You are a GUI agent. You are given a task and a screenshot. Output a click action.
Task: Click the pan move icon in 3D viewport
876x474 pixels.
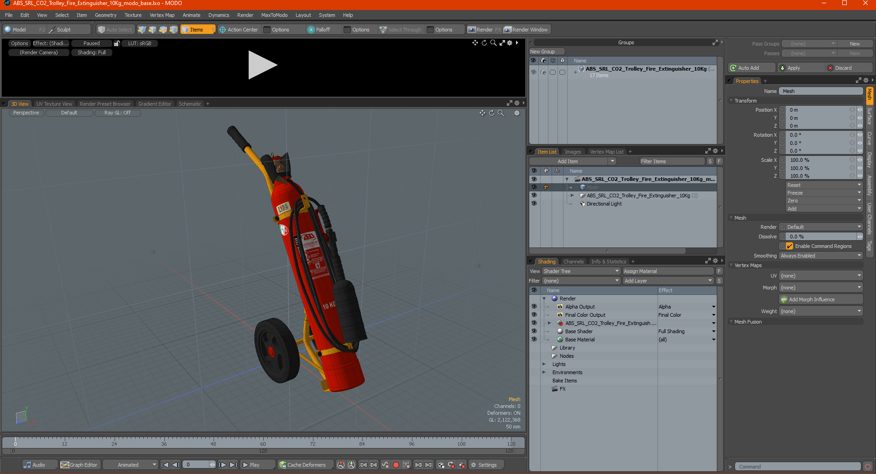[x=482, y=113]
